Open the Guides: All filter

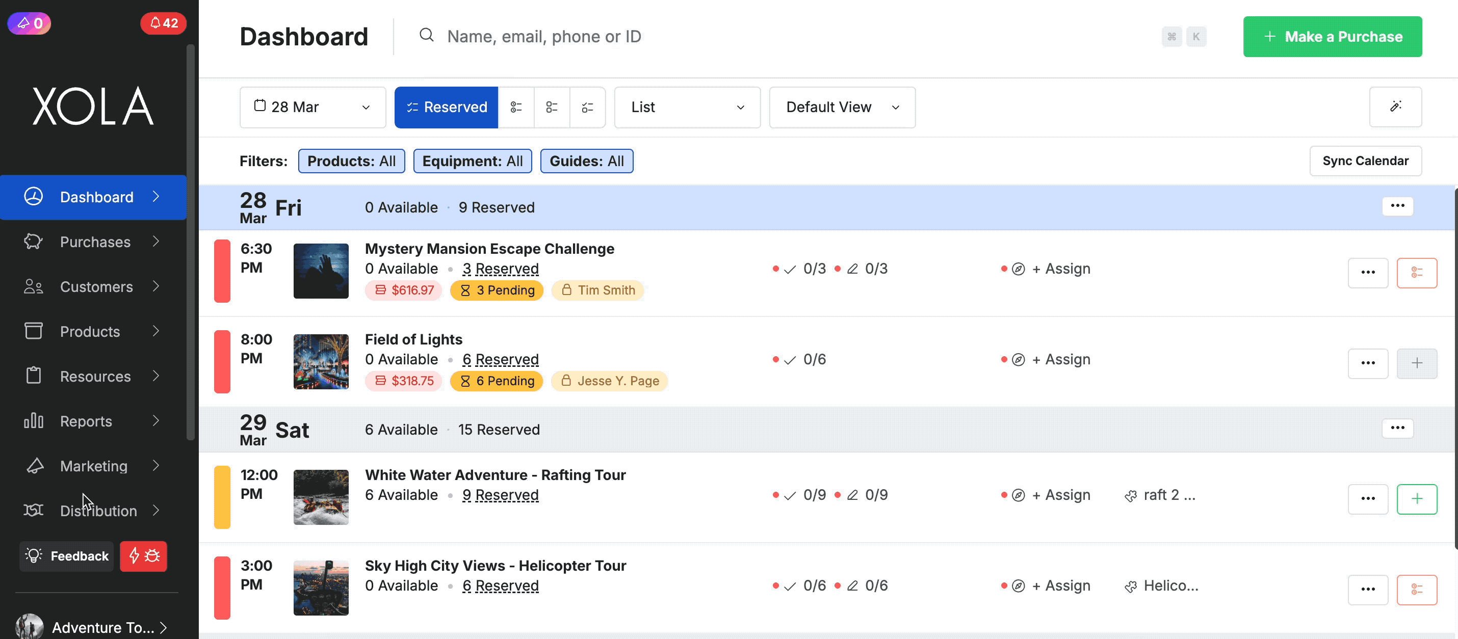pos(587,161)
